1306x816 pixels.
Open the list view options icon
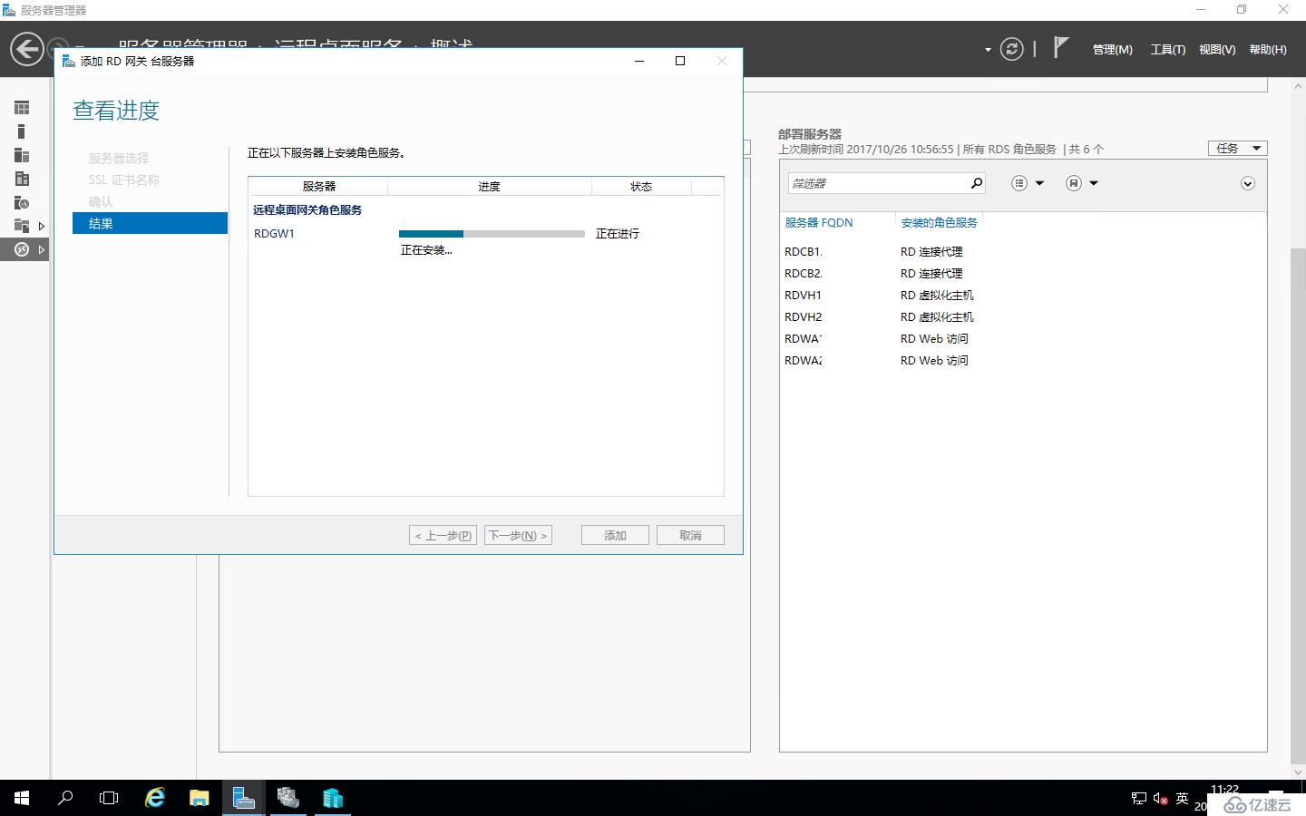(x=1019, y=183)
